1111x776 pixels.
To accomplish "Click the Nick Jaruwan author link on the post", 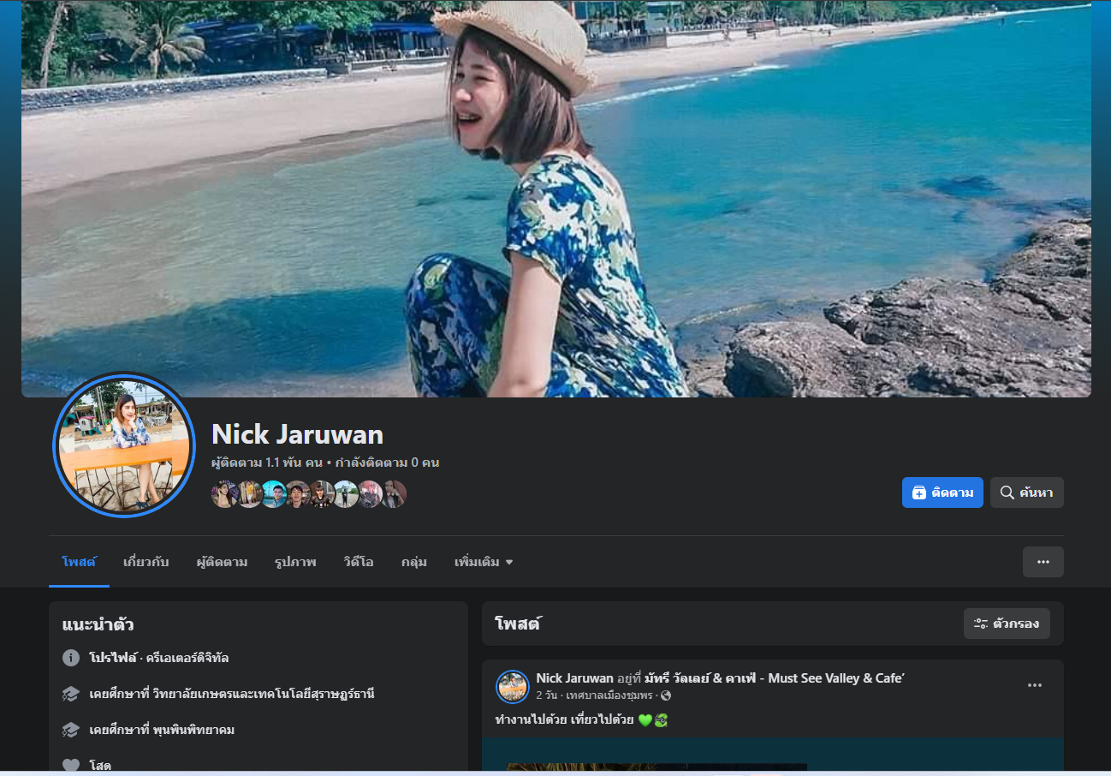I will [x=575, y=678].
